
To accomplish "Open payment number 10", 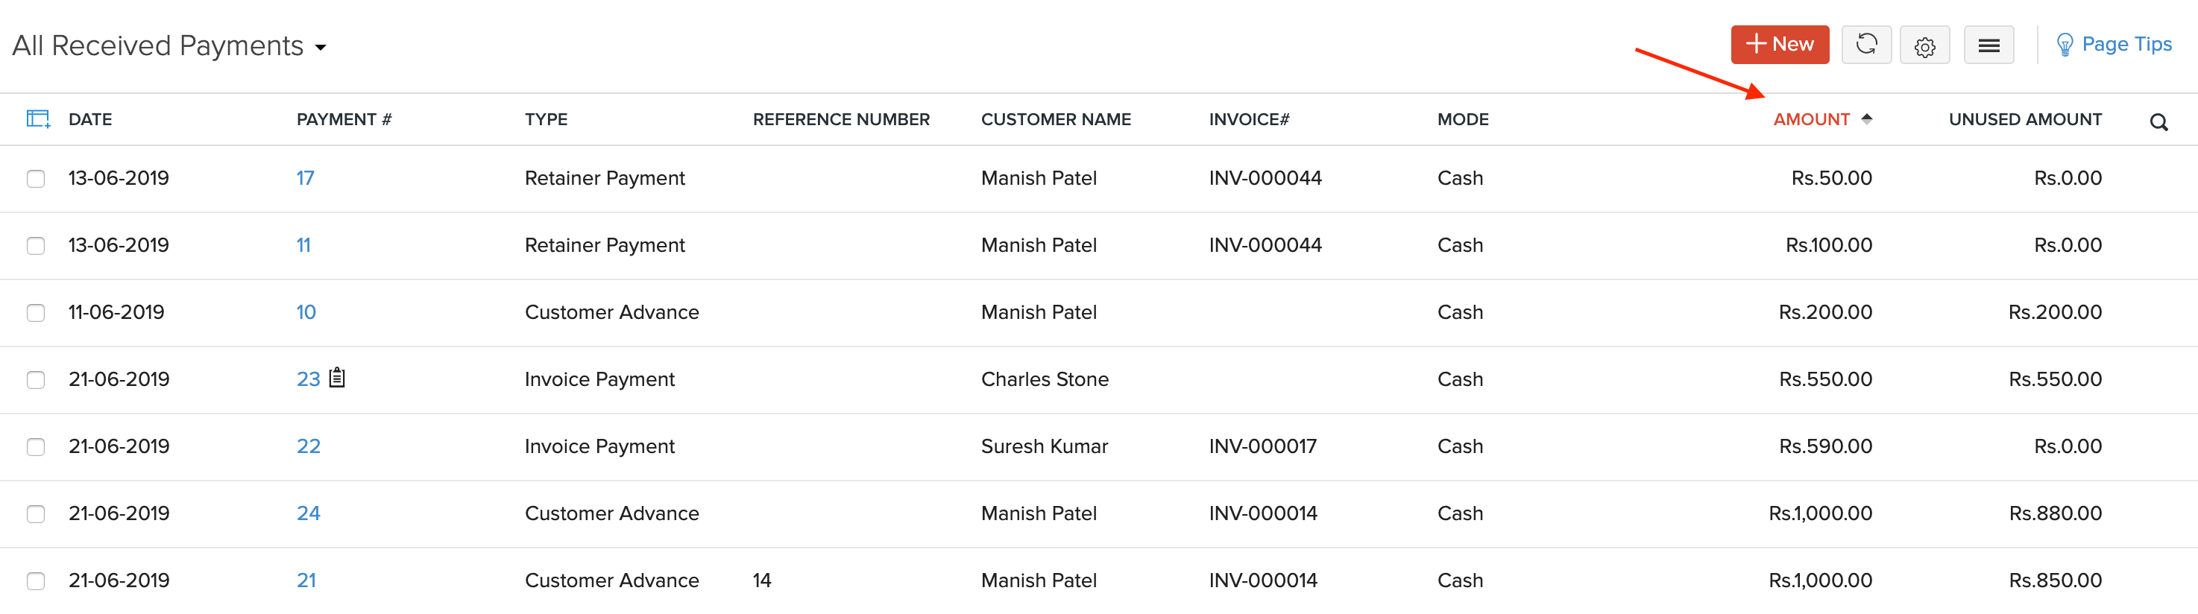I will pyautogui.click(x=306, y=312).
